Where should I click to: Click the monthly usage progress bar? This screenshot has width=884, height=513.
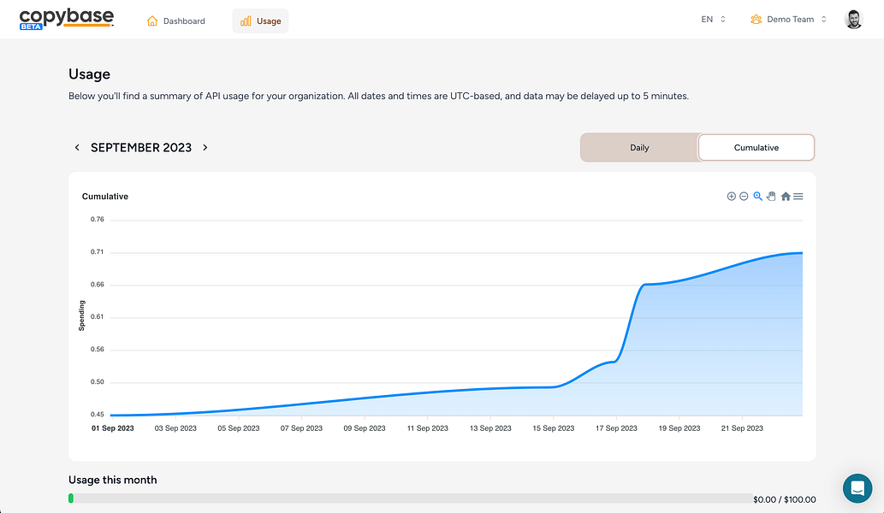point(409,498)
